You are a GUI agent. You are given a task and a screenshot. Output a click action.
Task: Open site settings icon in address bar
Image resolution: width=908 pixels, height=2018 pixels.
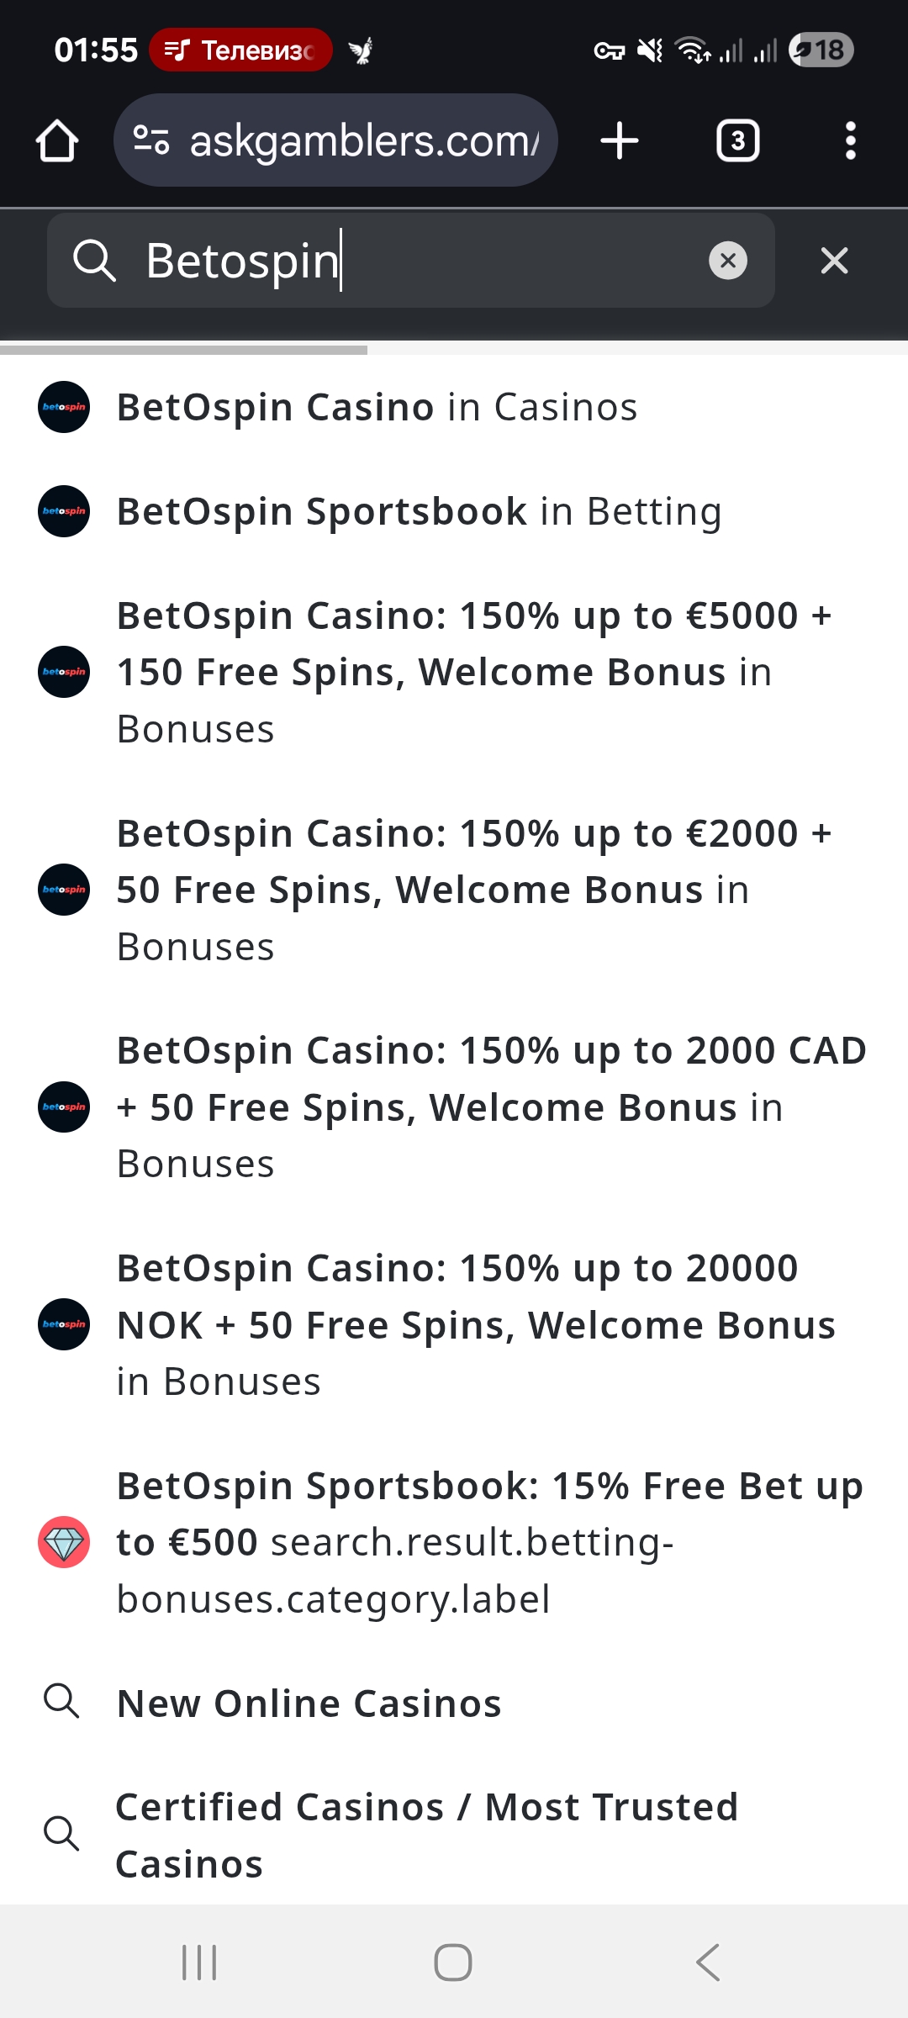[x=152, y=140]
